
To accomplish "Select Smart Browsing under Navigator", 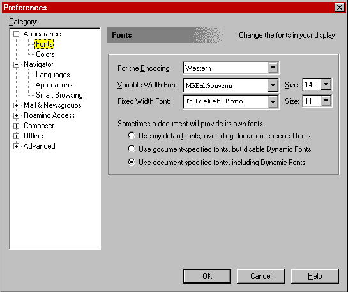I will (59, 95).
